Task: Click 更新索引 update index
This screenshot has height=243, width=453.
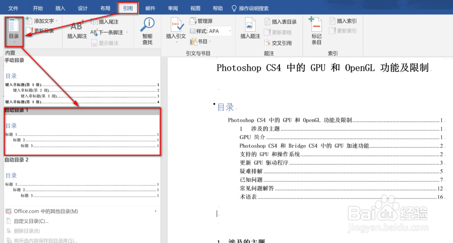Action: 343,30
